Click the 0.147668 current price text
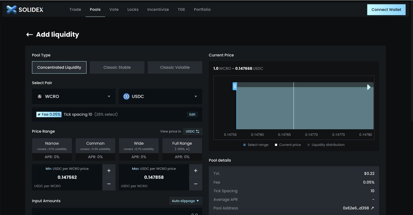 tap(243, 69)
